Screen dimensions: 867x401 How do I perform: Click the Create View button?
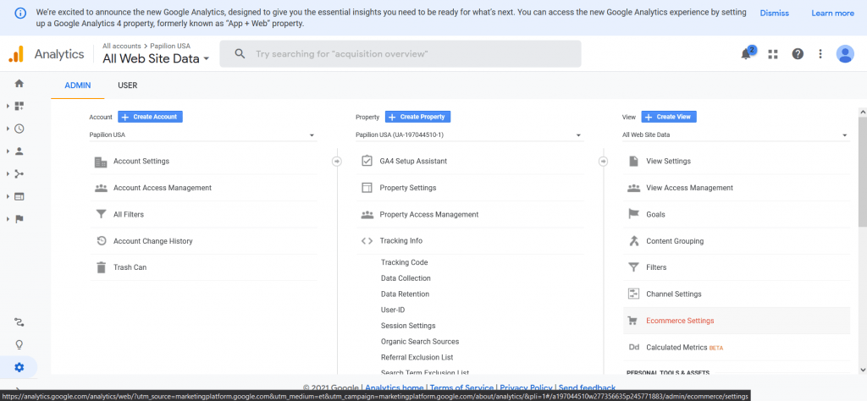669,117
